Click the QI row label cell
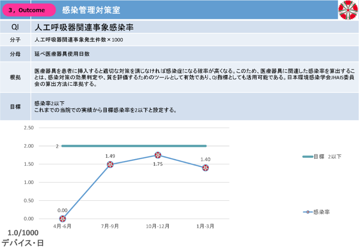The width and height of the screenshot is (359, 249). pyautogui.click(x=15, y=27)
